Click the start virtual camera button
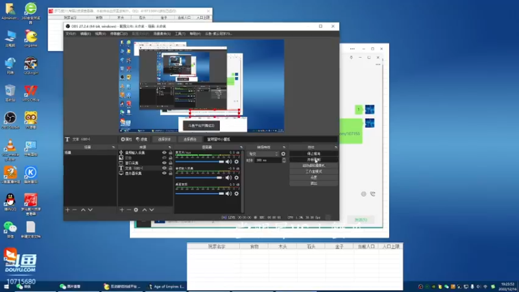The height and width of the screenshot is (292, 519). (x=313, y=165)
